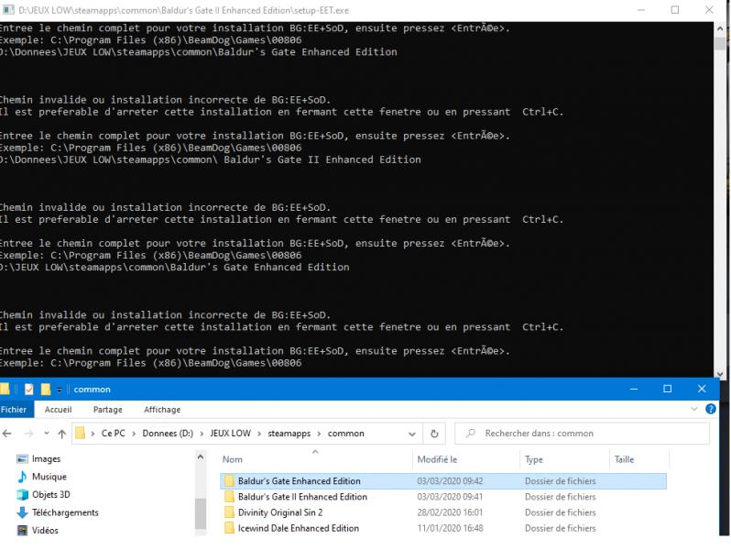
Task: Open the recent locations dropdown arrow
Action: [x=47, y=434]
